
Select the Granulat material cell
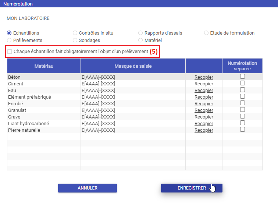pos(44,110)
